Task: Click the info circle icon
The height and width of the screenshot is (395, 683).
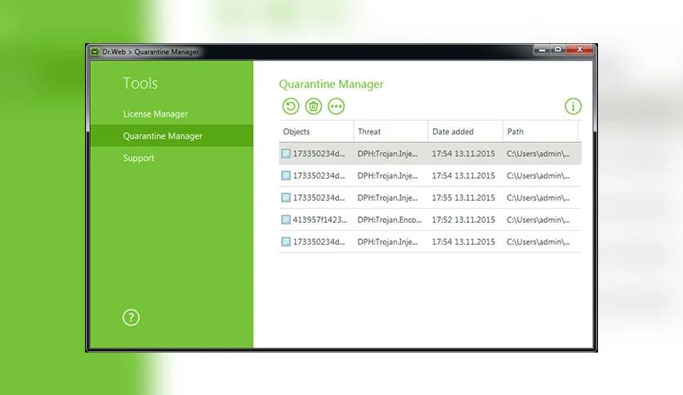Action: click(573, 106)
